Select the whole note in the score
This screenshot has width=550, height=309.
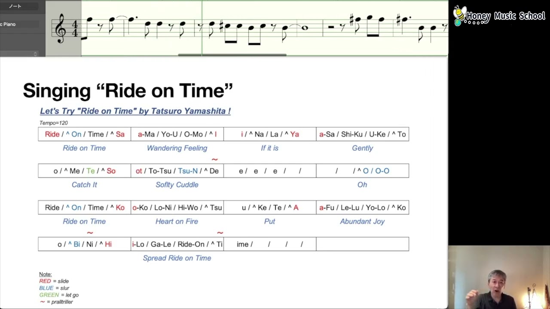pyautogui.click(x=305, y=28)
